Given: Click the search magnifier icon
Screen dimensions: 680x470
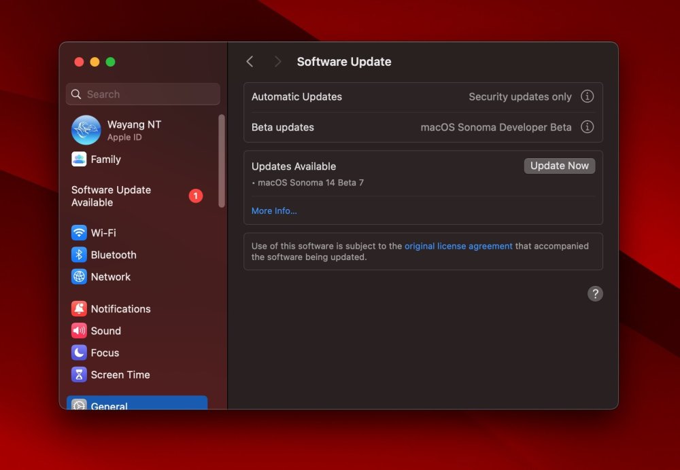Looking at the screenshot, I should [x=76, y=94].
